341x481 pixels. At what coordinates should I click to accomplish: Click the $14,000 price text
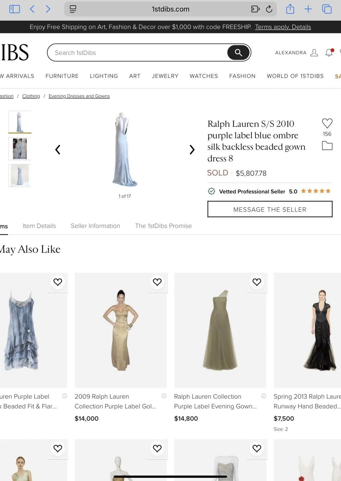tap(87, 418)
